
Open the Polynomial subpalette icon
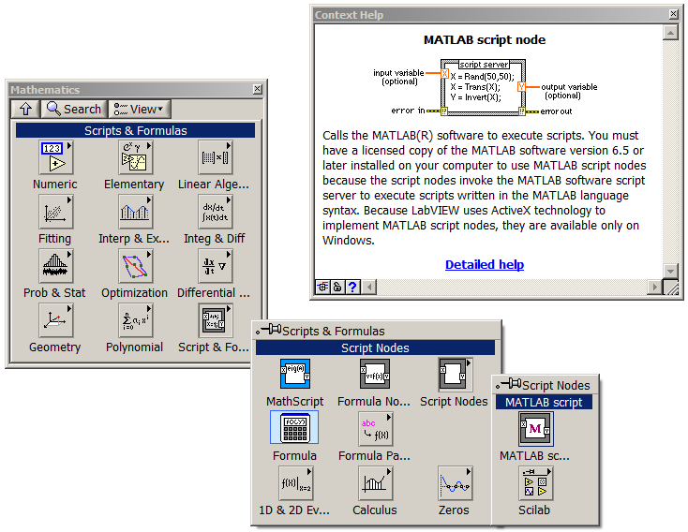pyautogui.click(x=135, y=320)
